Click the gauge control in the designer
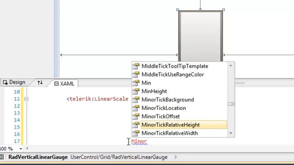The width and height of the screenshot is (294, 165). pyautogui.click(x=200, y=36)
